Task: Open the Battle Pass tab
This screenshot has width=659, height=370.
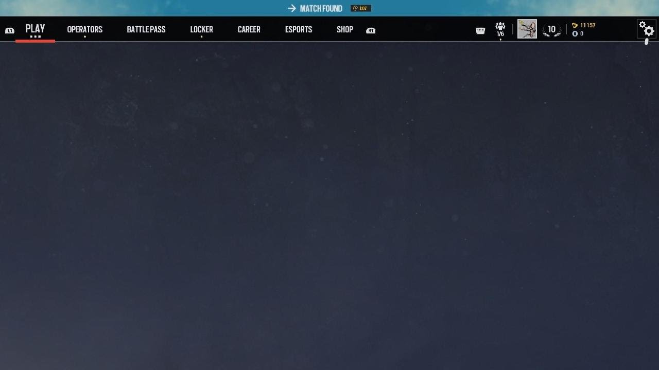Action: coord(146,29)
